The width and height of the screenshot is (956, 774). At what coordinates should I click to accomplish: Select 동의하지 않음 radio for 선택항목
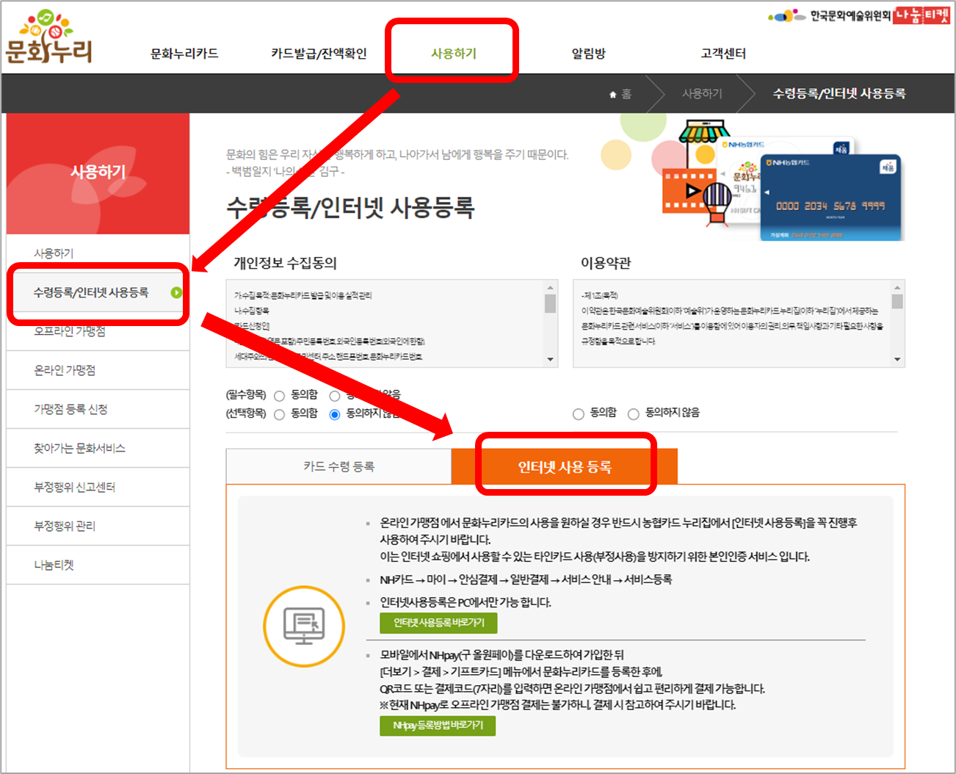click(335, 415)
